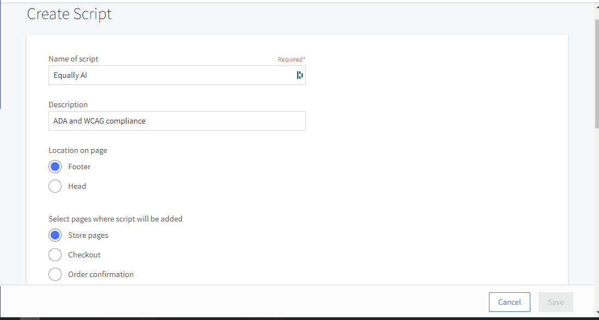Focus the Name of script input field
Screen dimensions: 599x320
click(169, 75)
